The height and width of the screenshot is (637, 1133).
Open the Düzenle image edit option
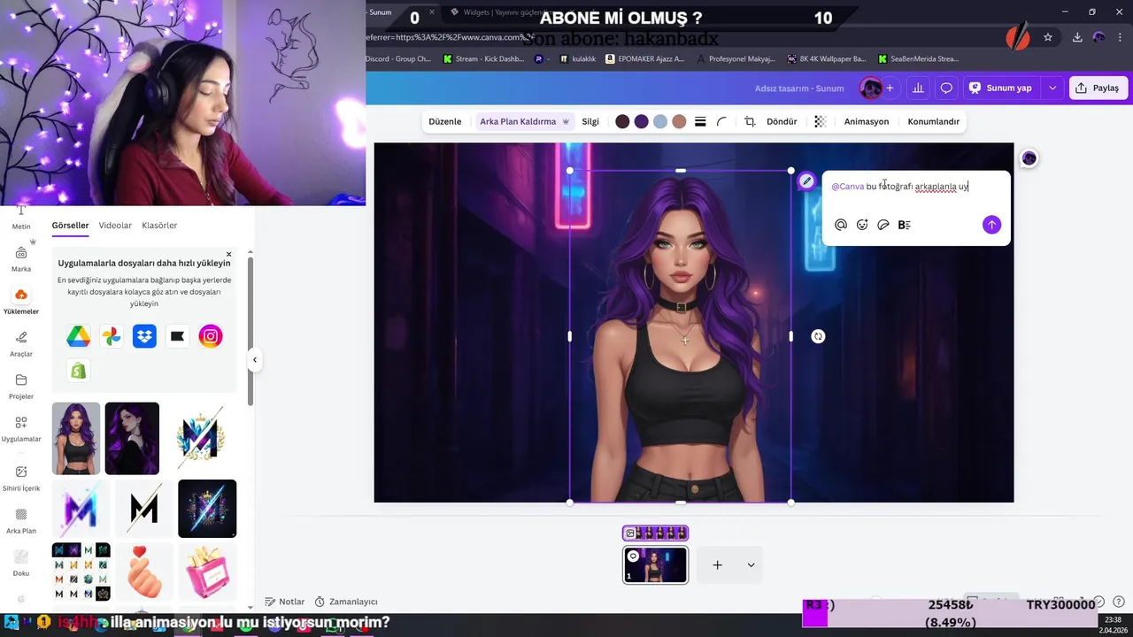(444, 122)
